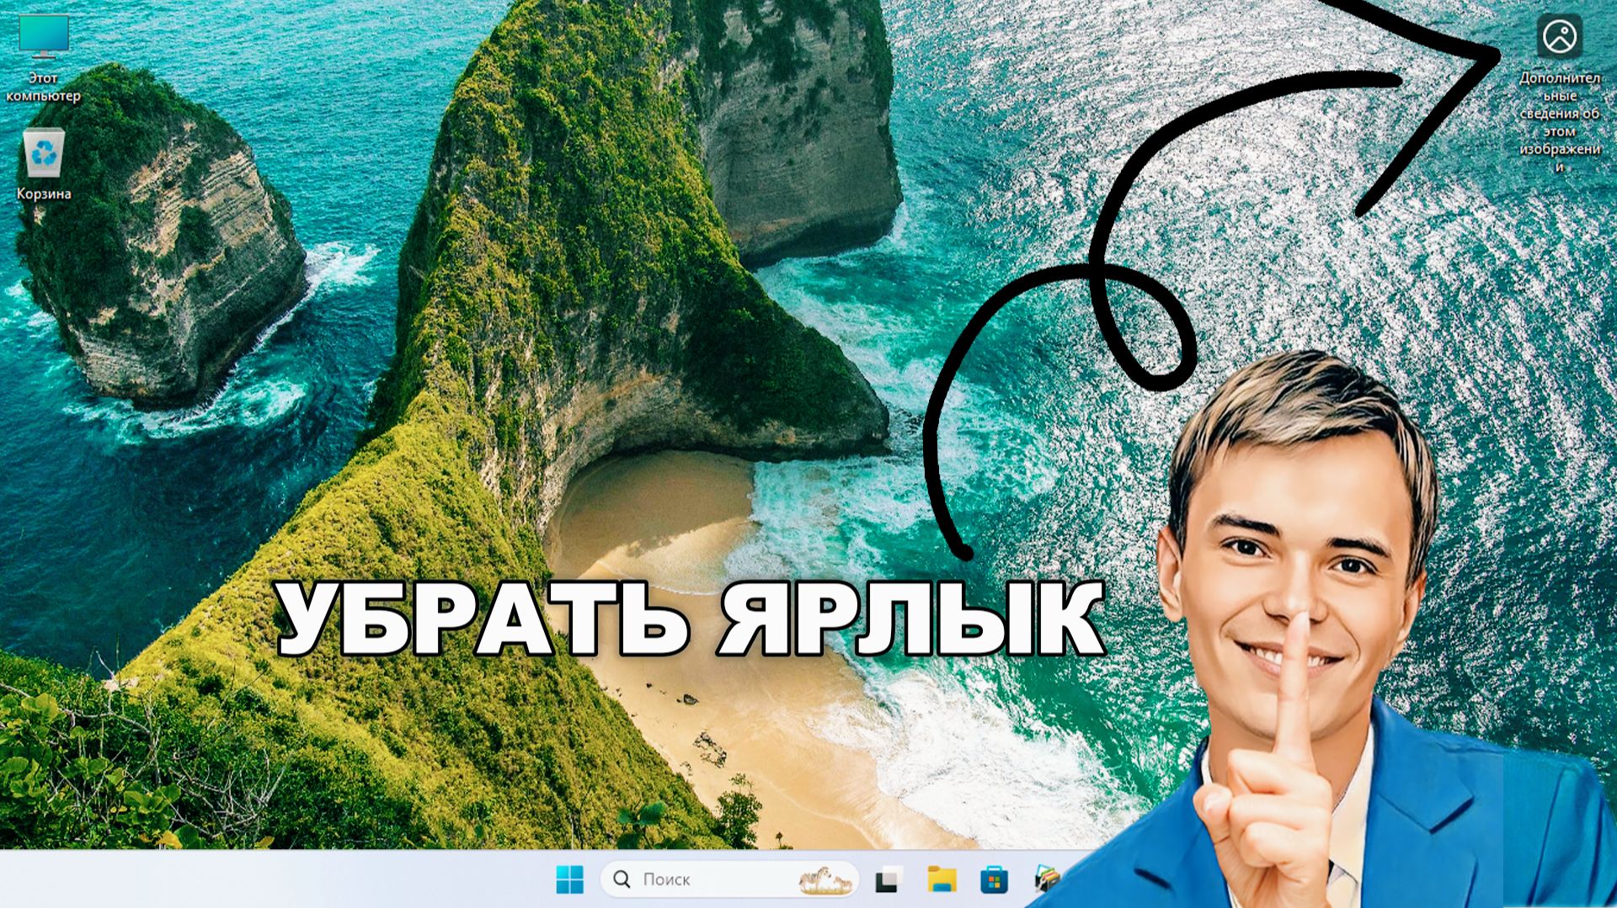Open Task View from the taskbar
1617x908 pixels.
(x=889, y=879)
